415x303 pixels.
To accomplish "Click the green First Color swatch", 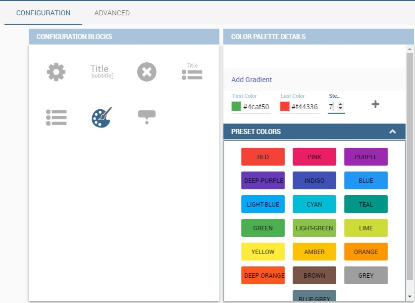I will [x=236, y=106].
